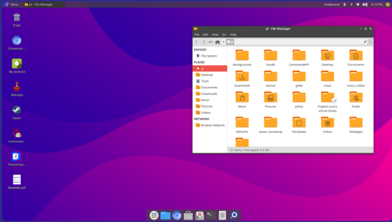392x222 pixels.
Task: Go to home folder via toolbar icon
Action: pos(217,42)
